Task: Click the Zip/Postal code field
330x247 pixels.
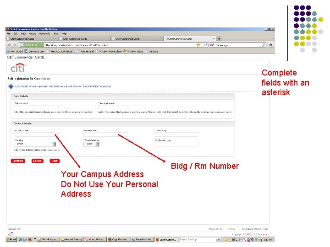Action: point(176,144)
